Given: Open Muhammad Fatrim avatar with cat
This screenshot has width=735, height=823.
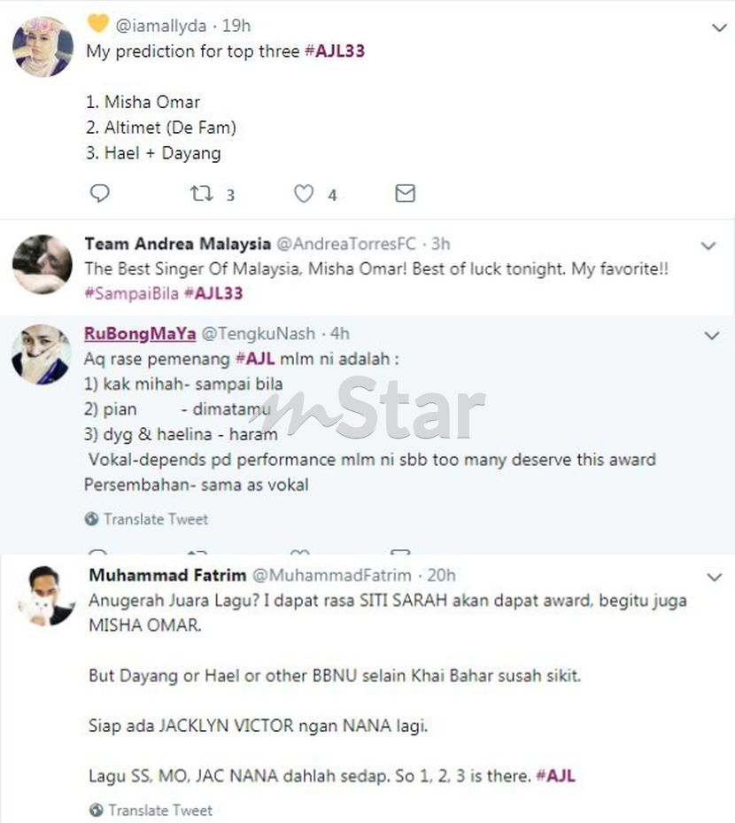Looking at the screenshot, I should tap(46, 595).
